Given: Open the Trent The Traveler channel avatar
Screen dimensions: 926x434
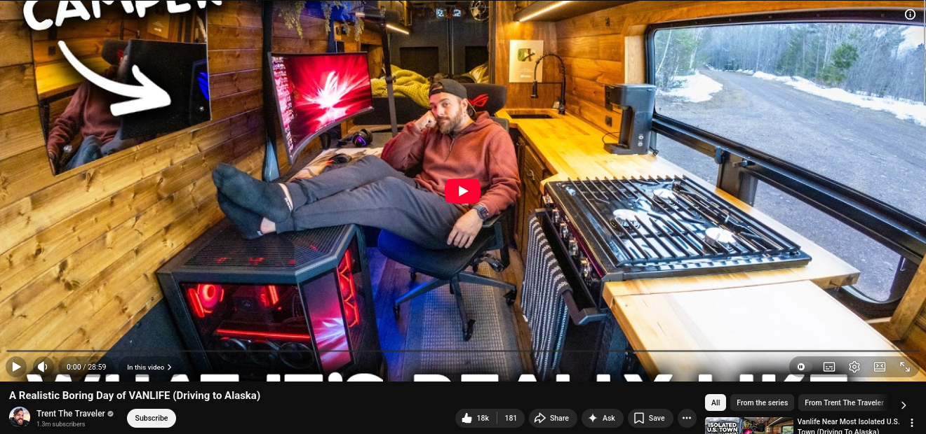Looking at the screenshot, I should 20,417.
